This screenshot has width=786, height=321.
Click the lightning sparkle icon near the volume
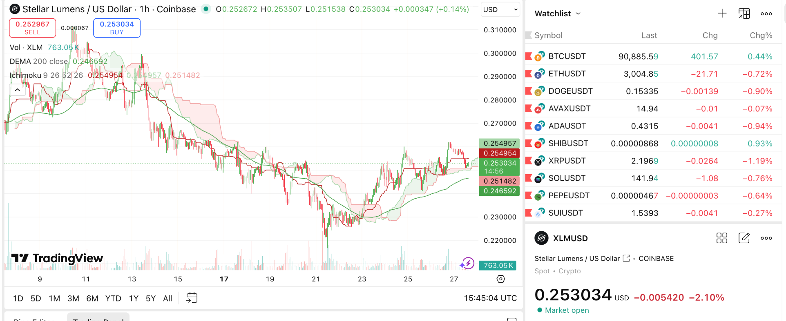[x=467, y=263]
